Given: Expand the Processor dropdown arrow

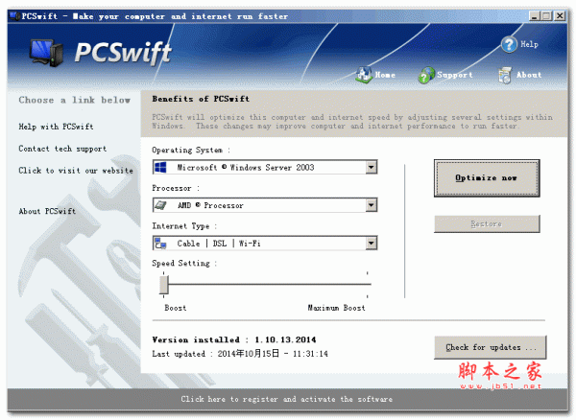Looking at the screenshot, I should click(372, 205).
